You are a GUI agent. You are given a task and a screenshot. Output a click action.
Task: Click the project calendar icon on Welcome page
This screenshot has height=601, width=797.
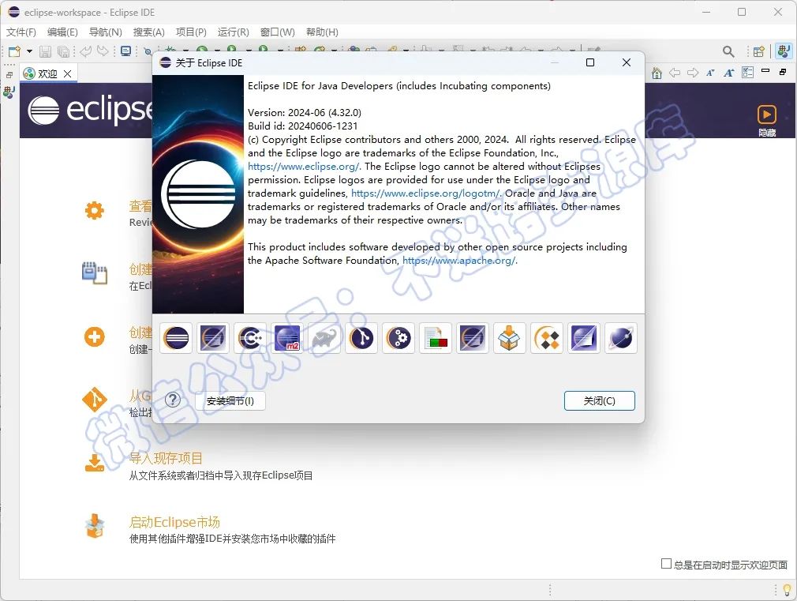(95, 272)
